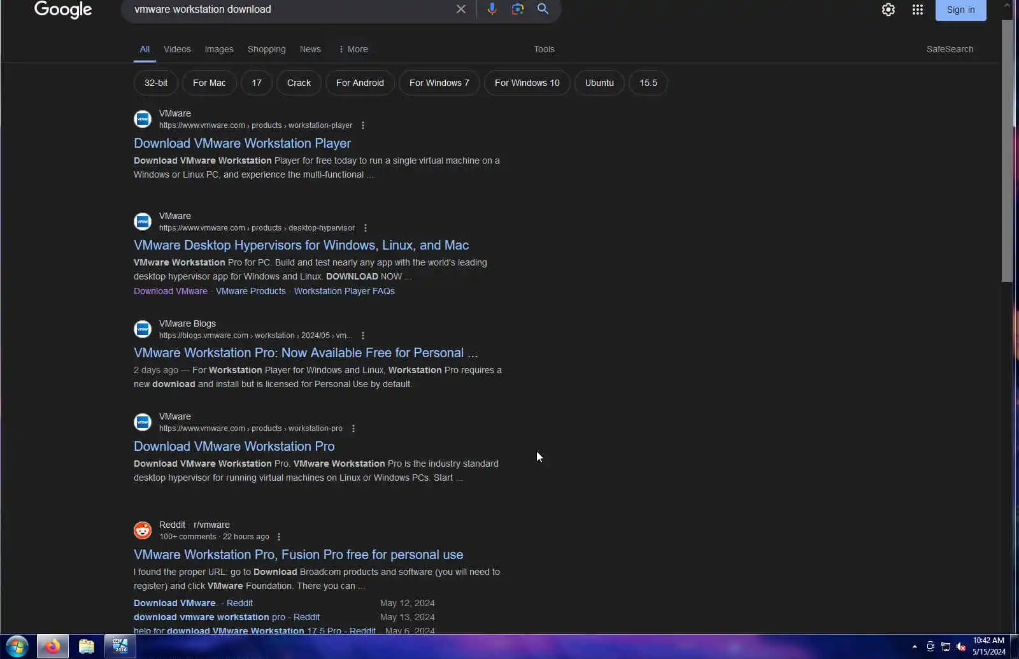Viewport: 1019px width, 659px height.
Task: Open the network tray icon
Action: pos(946,647)
